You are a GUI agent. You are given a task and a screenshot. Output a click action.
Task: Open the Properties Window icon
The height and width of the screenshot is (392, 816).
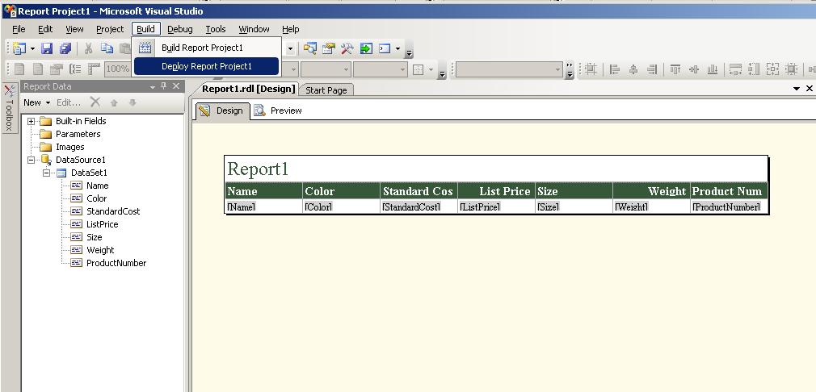coord(328,49)
